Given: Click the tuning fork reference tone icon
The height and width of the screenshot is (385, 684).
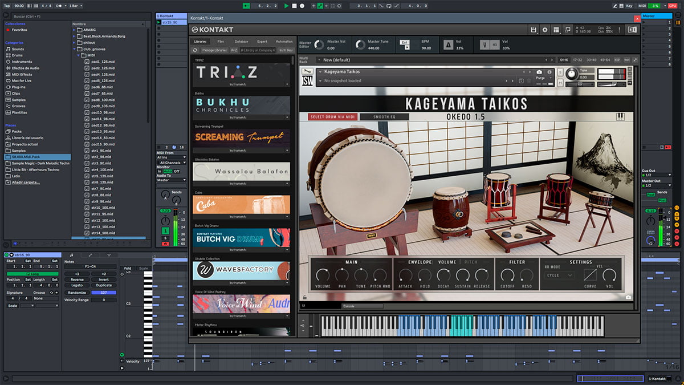Looking at the screenshot, I should coord(484,44).
